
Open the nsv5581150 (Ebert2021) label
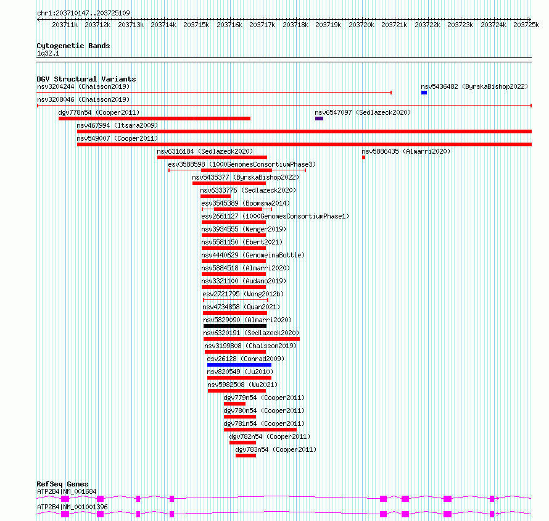click(x=242, y=242)
